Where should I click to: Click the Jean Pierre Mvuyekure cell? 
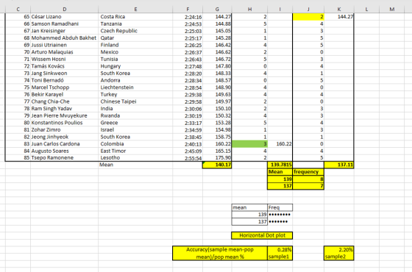pyautogui.click(x=65, y=116)
